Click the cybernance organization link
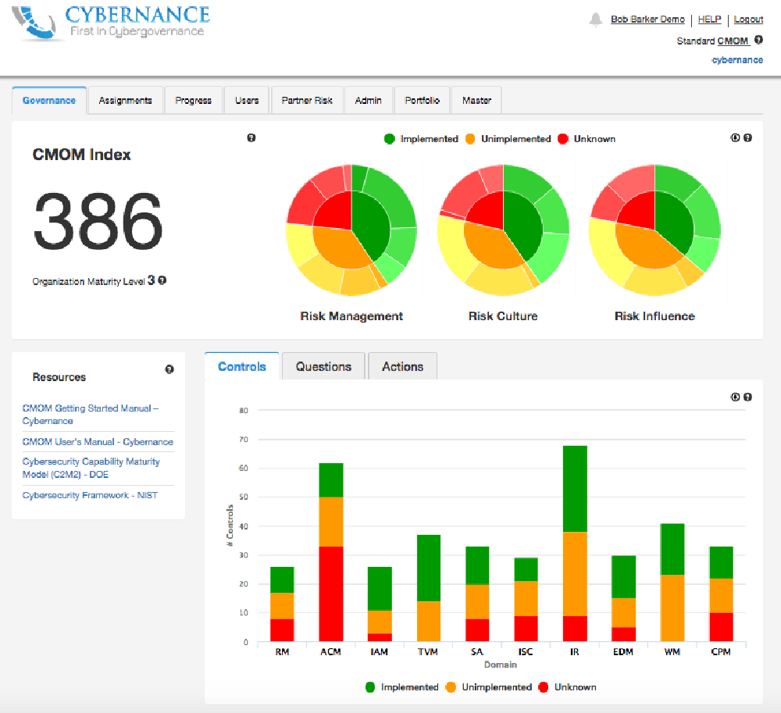The width and height of the screenshot is (781, 713). pyautogui.click(x=737, y=60)
